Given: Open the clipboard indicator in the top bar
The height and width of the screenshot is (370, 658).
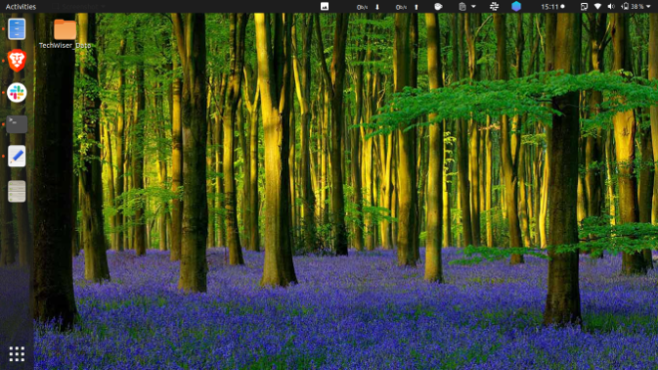Looking at the screenshot, I should click(462, 6).
